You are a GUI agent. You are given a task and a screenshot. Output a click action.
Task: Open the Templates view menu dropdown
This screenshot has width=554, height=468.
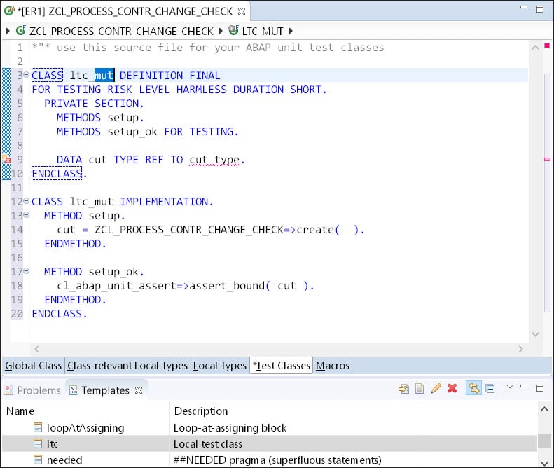(x=510, y=387)
